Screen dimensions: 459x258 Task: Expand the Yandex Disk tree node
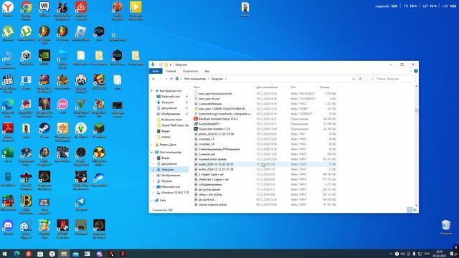(151, 145)
